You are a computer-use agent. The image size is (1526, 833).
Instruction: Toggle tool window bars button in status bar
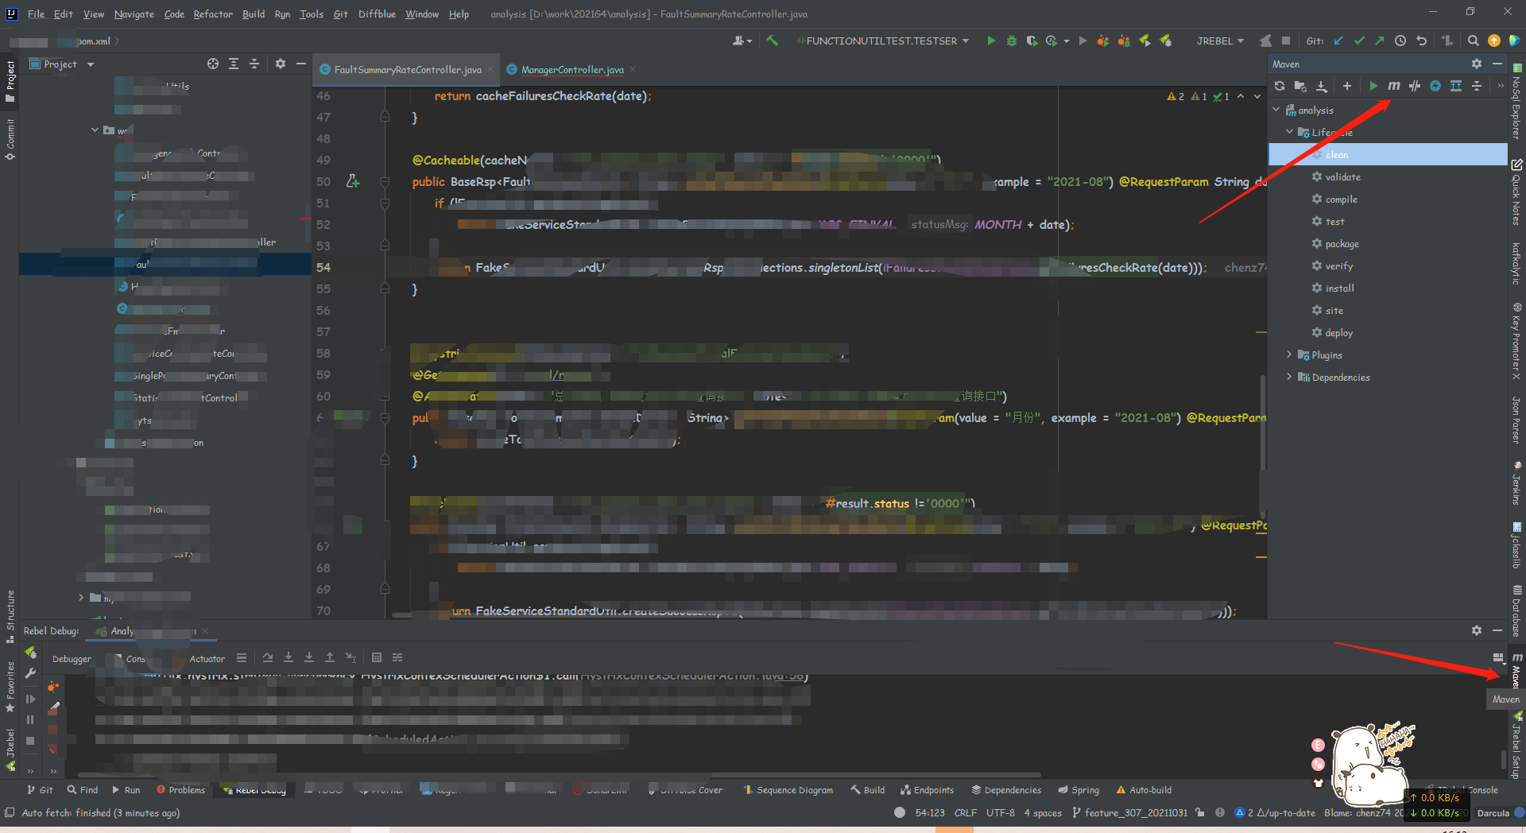(x=10, y=812)
